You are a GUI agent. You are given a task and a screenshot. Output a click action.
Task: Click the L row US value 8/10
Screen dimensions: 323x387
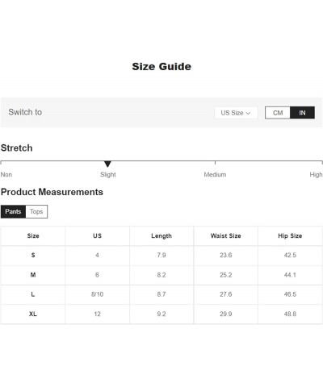click(97, 294)
